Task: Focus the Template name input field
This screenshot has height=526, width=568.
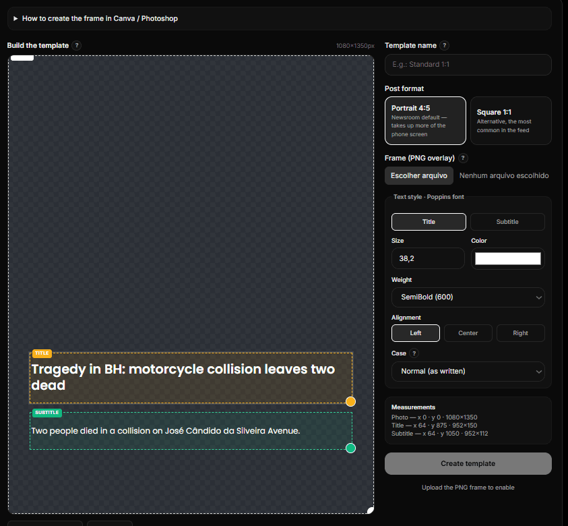Action: [468, 65]
